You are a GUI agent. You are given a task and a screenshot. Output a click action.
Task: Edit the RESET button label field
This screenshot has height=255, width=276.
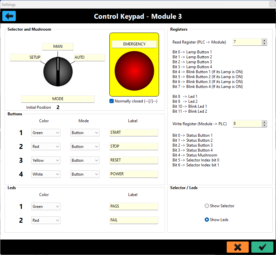(134, 160)
